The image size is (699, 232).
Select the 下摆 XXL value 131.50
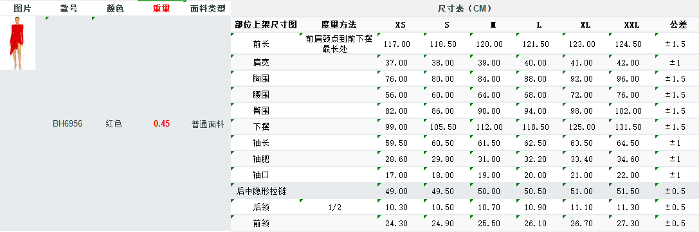point(631,127)
